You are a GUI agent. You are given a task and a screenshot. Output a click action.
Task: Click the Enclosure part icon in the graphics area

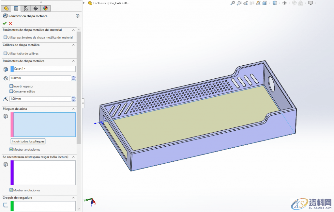[x=90, y=3]
